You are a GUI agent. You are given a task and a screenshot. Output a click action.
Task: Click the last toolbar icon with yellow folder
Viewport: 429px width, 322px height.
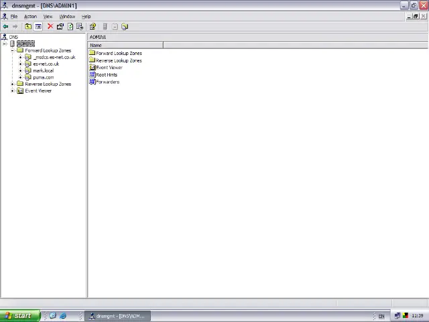[x=125, y=27]
